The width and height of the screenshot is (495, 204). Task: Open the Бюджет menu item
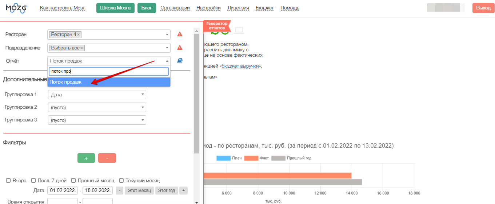[x=265, y=8]
